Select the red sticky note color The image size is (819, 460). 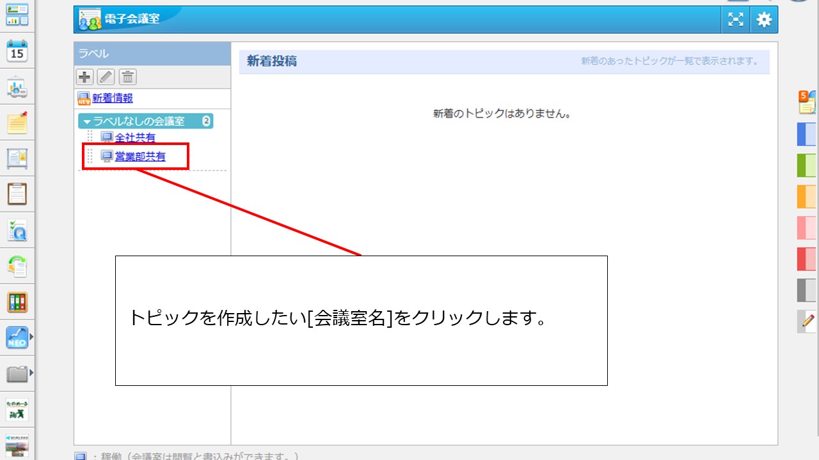click(x=807, y=259)
